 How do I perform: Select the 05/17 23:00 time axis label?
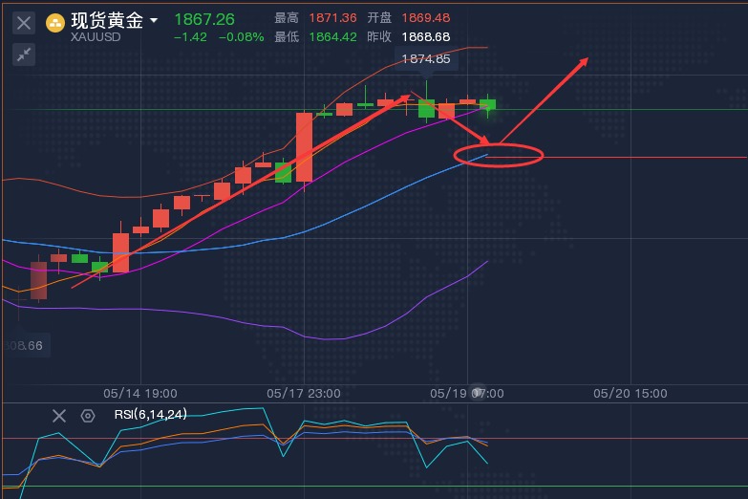click(303, 393)
